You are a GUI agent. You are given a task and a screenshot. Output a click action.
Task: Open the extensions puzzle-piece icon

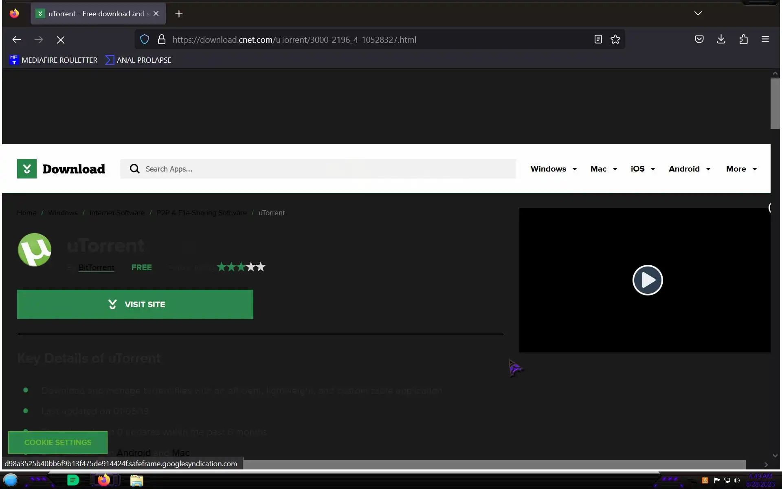tap(743, 40)
